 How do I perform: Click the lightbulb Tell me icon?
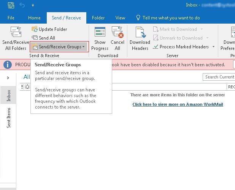(x=138, y=18)
